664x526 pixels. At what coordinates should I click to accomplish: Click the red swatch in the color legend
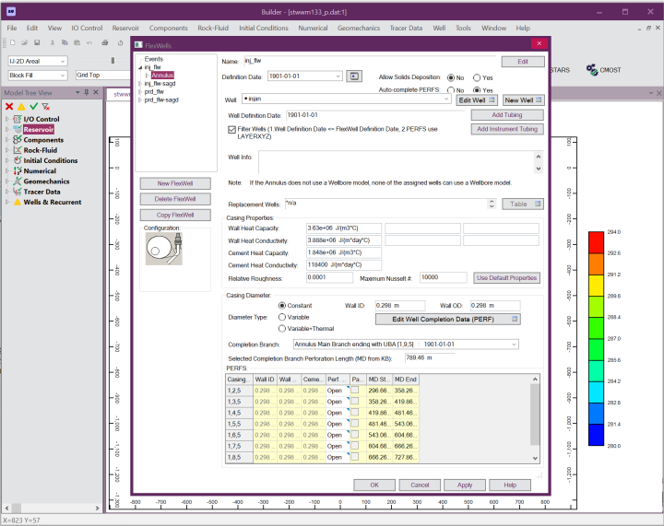(596, 242)
